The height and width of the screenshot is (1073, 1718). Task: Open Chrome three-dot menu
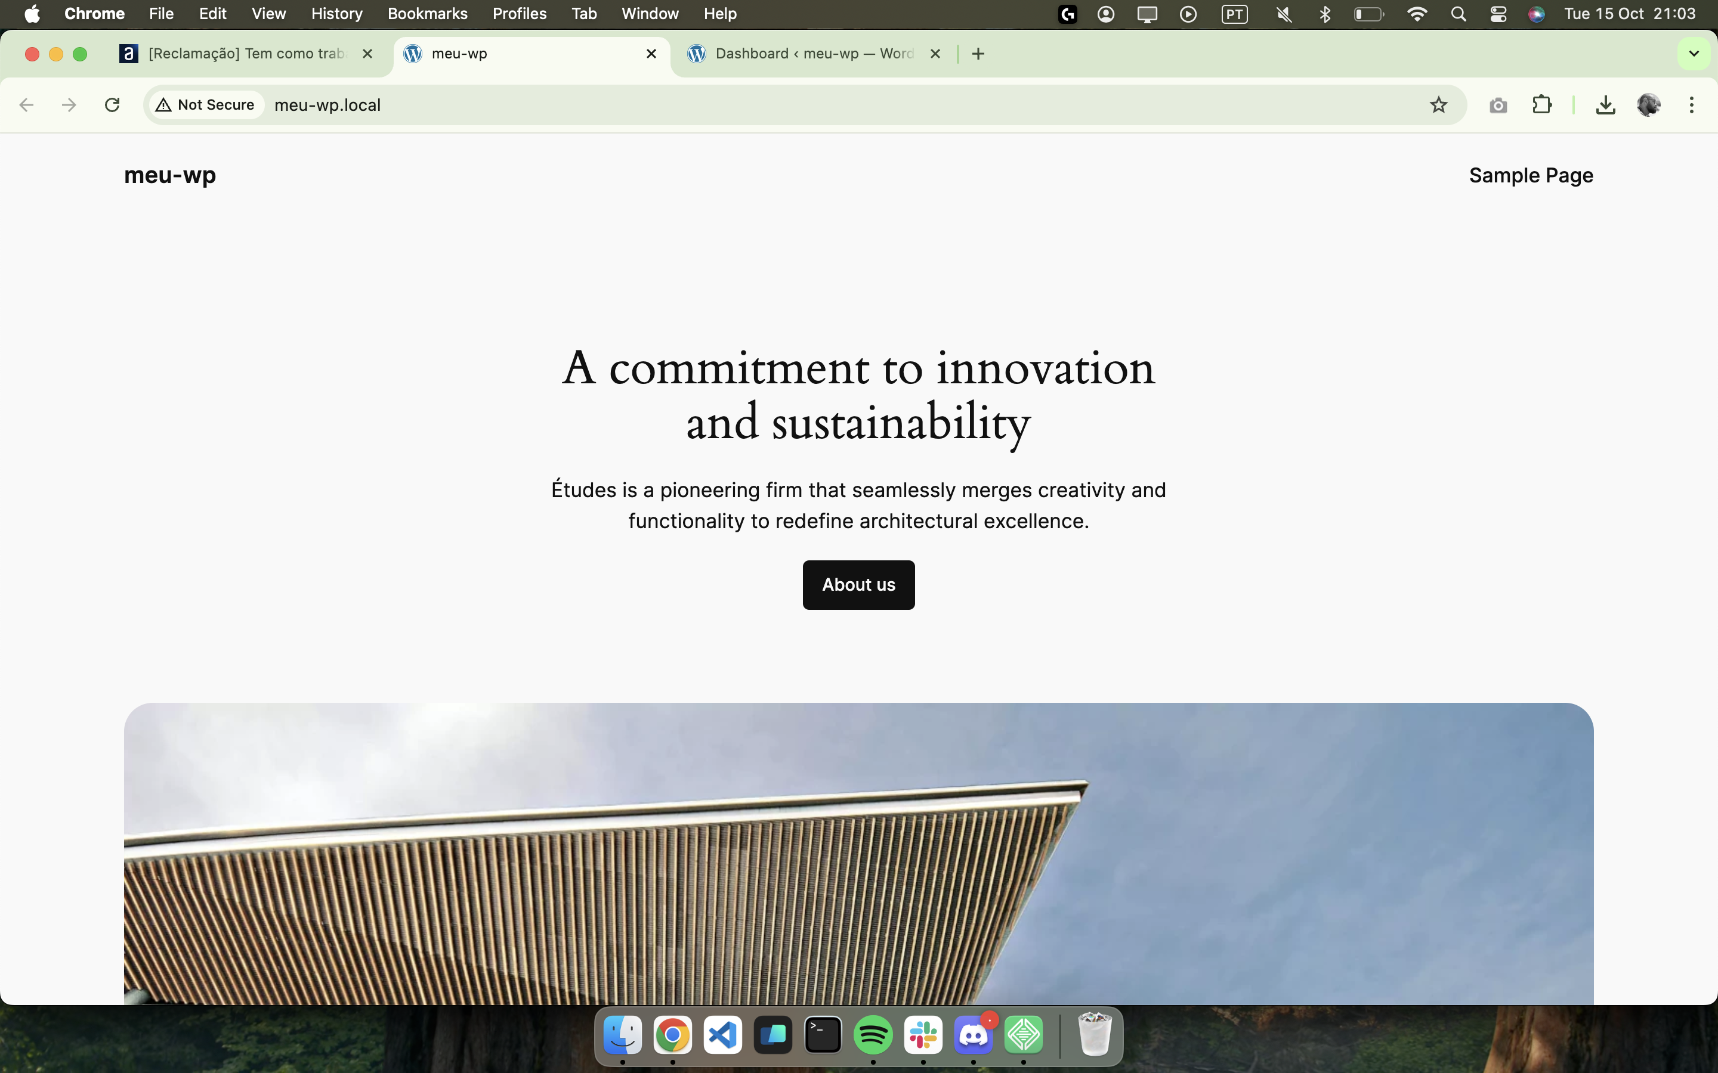tap(1692, 105)
